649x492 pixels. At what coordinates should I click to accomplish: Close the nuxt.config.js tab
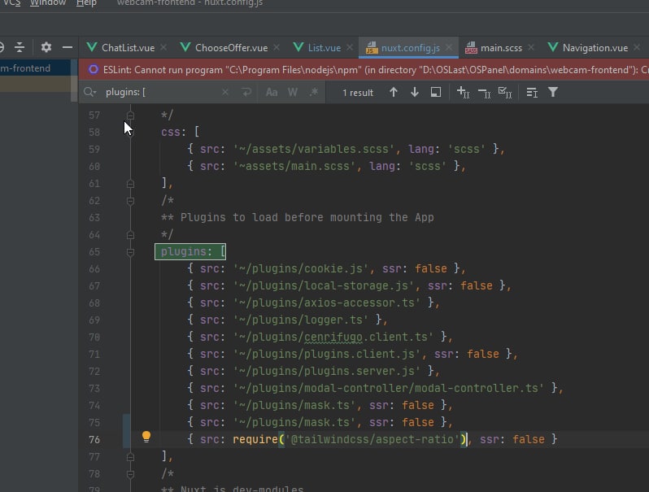click(x=449, y=48)
